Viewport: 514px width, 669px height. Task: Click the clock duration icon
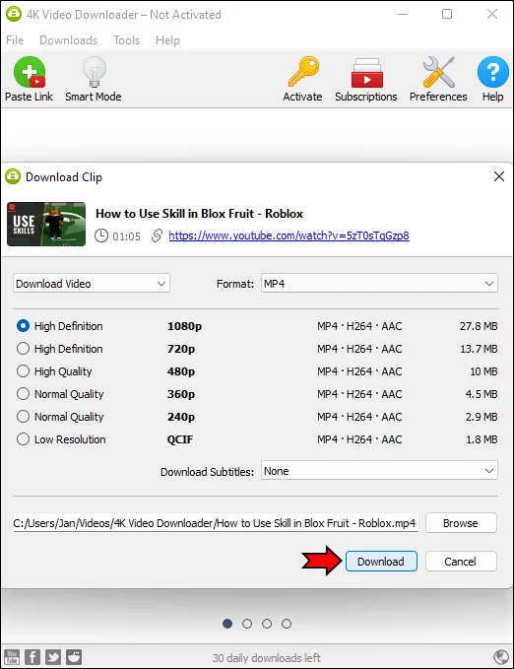click(101, 235)
